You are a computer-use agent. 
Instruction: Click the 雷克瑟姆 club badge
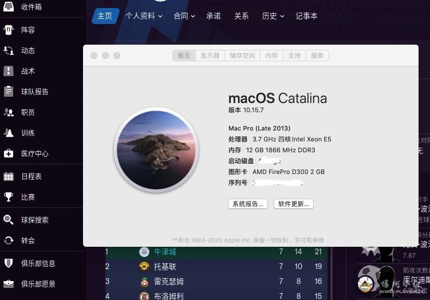click(144, 281)
